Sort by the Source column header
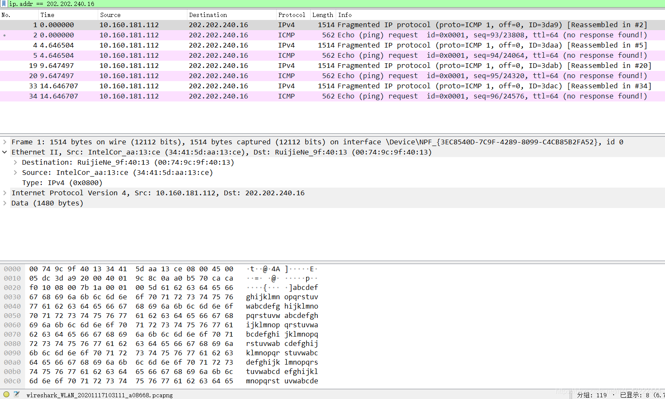 [x=143, y=15]
